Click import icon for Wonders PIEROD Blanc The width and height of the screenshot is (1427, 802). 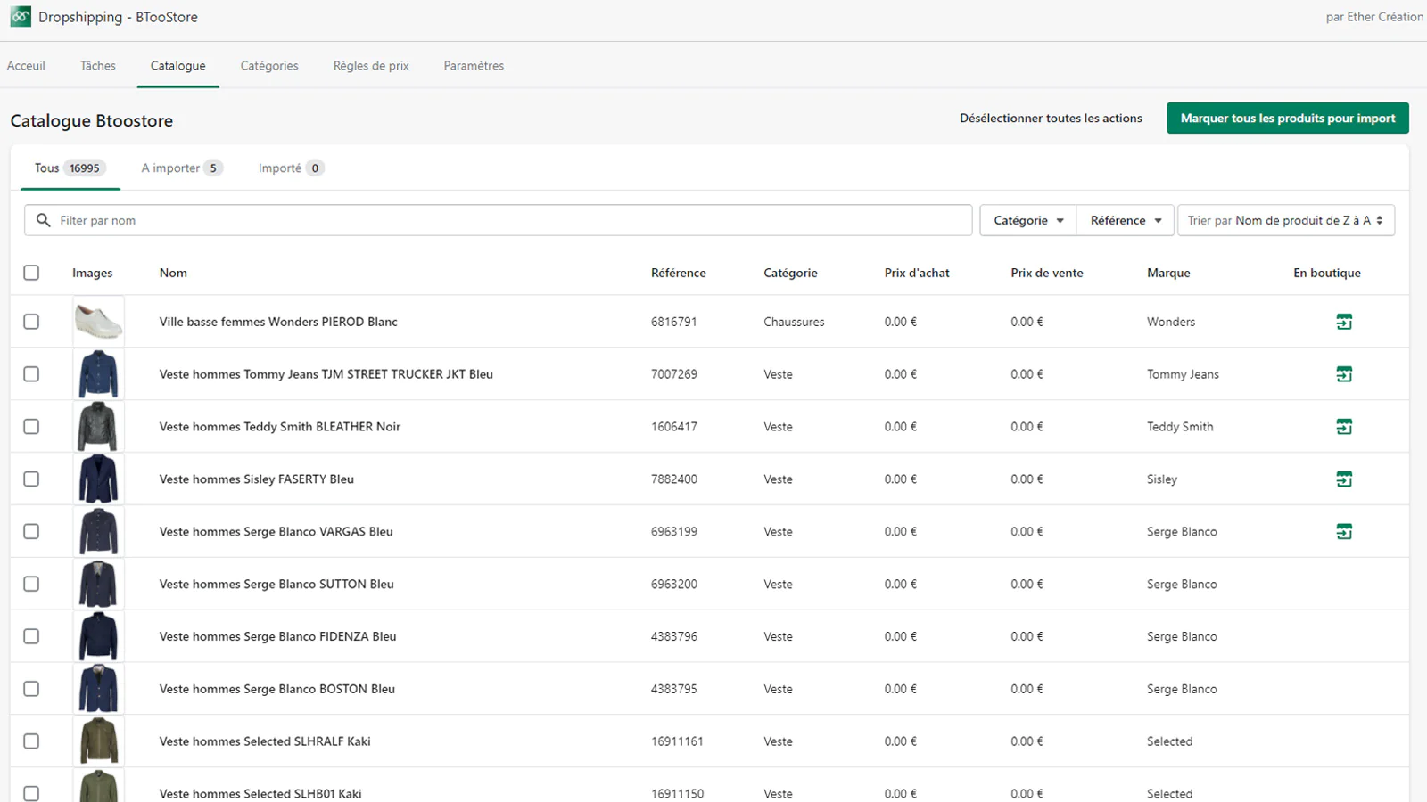tap(1344, 322)
